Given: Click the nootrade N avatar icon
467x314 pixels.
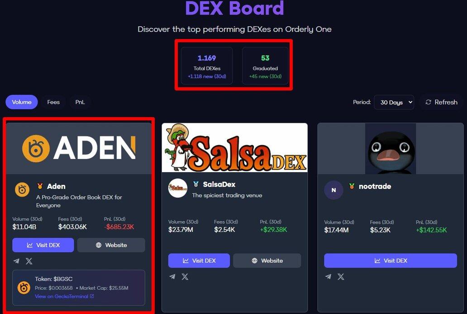Looking at the screenshot, I should pyautogui.click(x=334, y=190).
